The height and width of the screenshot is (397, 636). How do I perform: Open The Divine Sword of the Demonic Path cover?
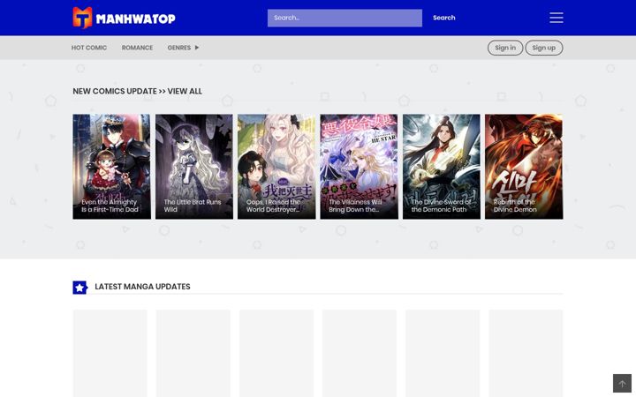(x=442, y=167)
